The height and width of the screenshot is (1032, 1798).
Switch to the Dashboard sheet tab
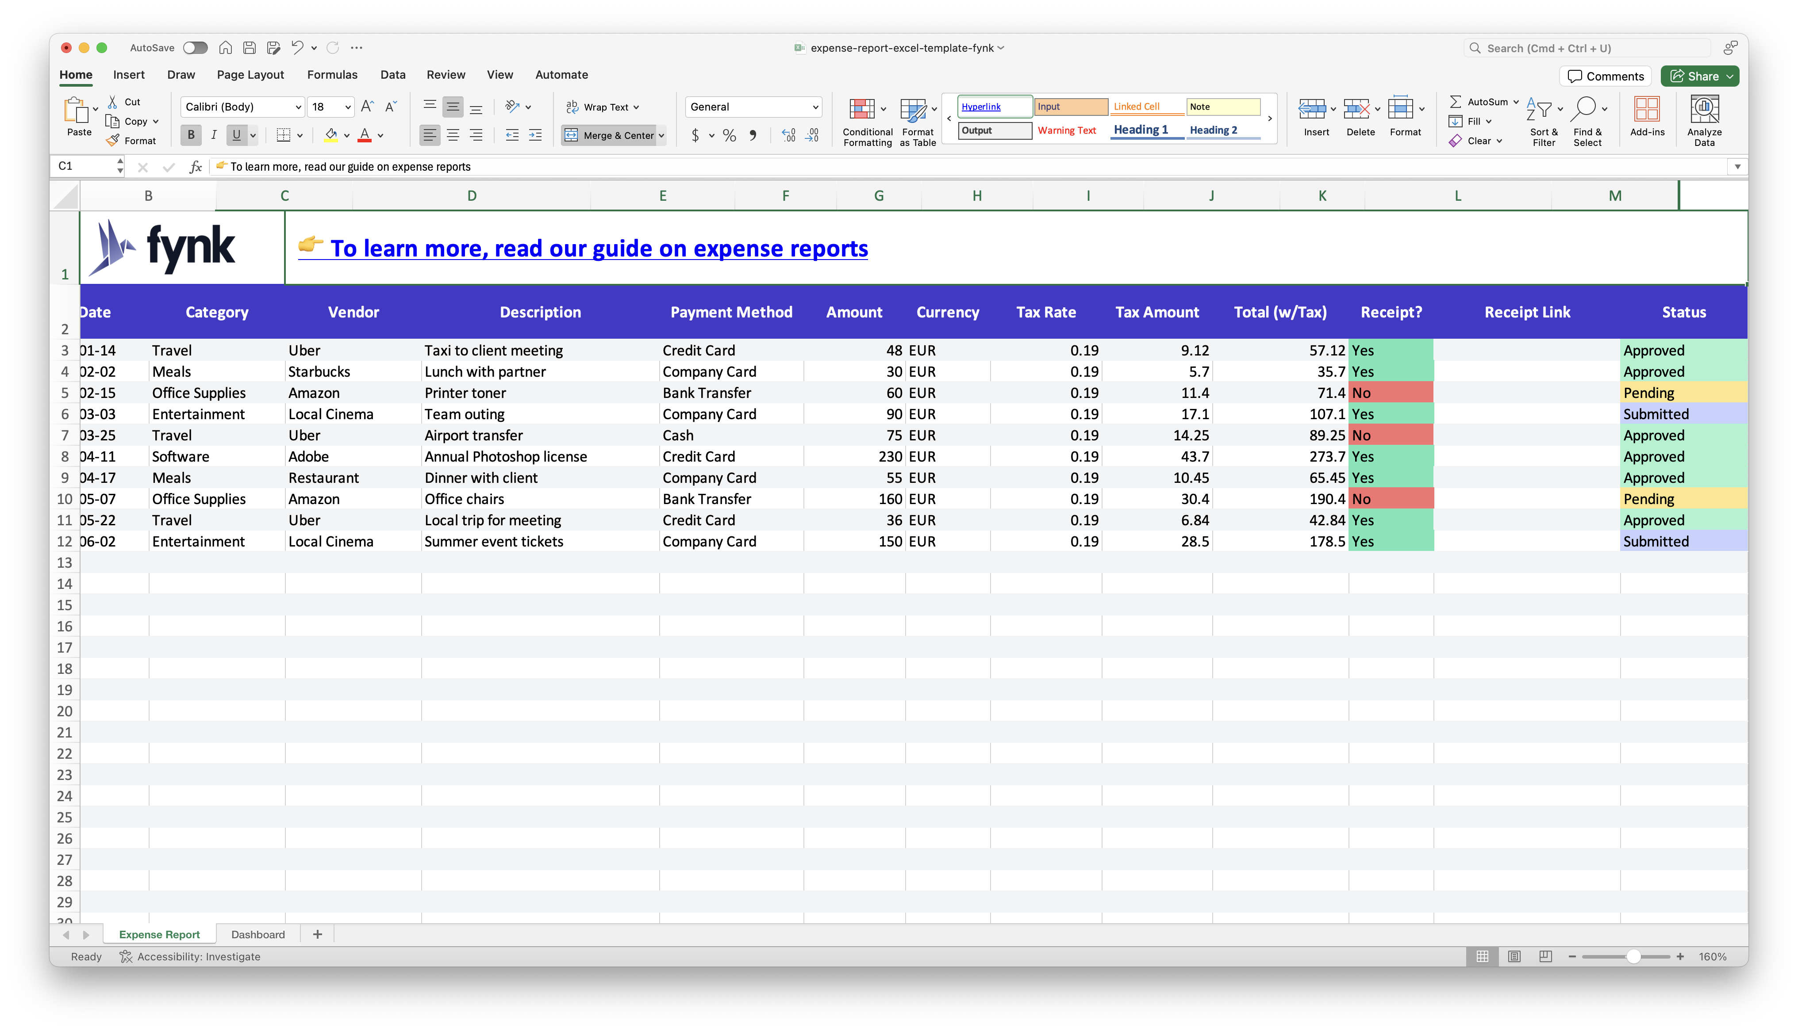pos(258,934)
